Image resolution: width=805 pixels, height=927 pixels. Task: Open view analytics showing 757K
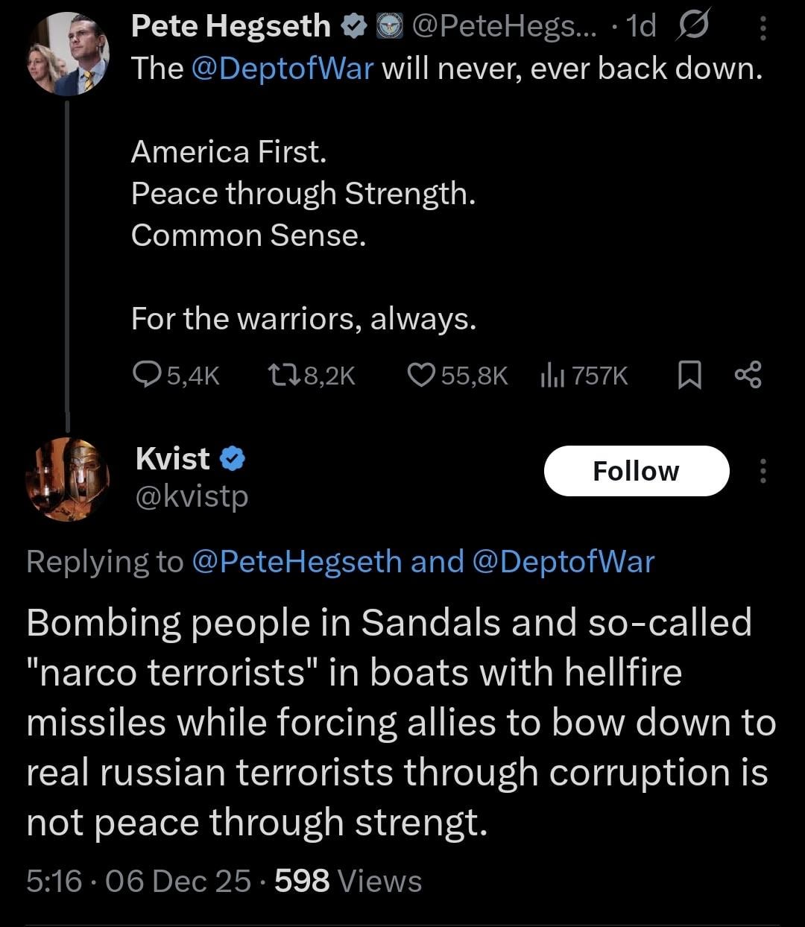551,375
